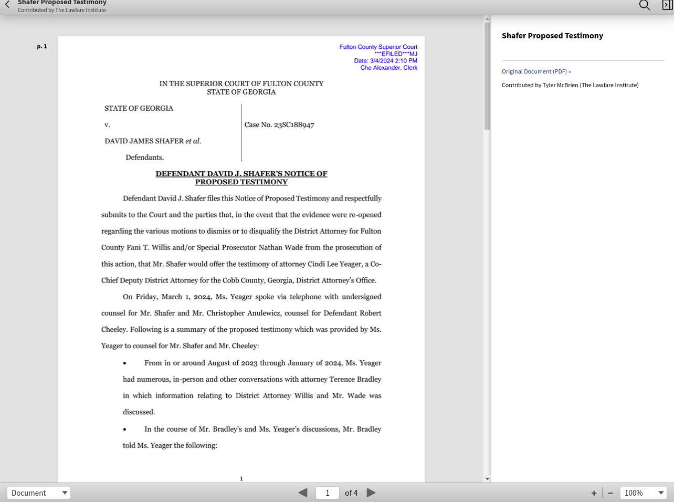Screen dimensions: 674x502
Task: Open the Document view mode dropdown
Action: click(39, 493)
